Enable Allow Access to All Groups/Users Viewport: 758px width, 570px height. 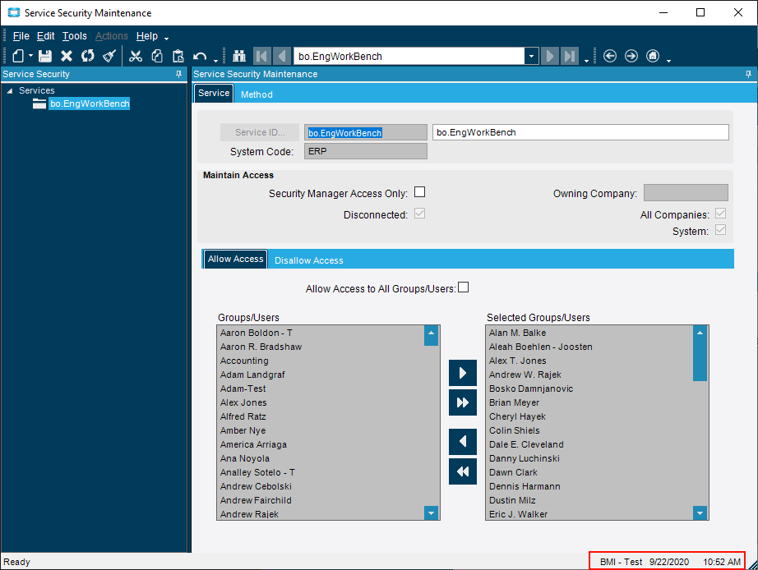pyautogui.click(x=463, y=287)
